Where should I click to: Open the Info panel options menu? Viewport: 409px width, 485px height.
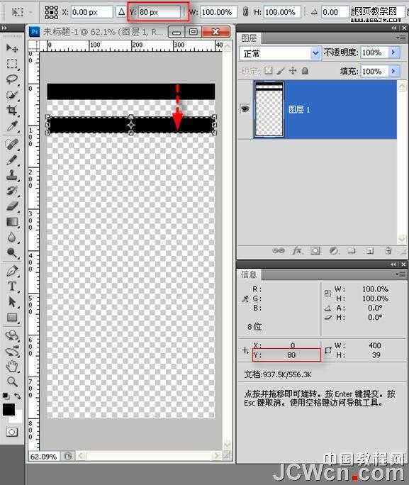click(402, 274)
